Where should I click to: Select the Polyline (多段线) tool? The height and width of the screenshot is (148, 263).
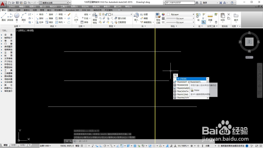(10, 17)
